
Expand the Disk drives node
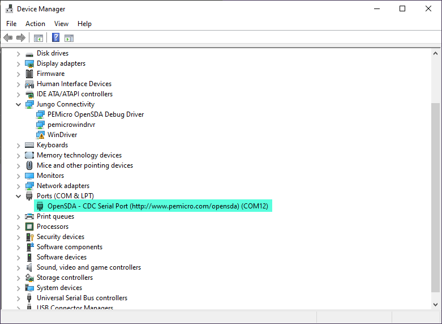click(18, 54)
